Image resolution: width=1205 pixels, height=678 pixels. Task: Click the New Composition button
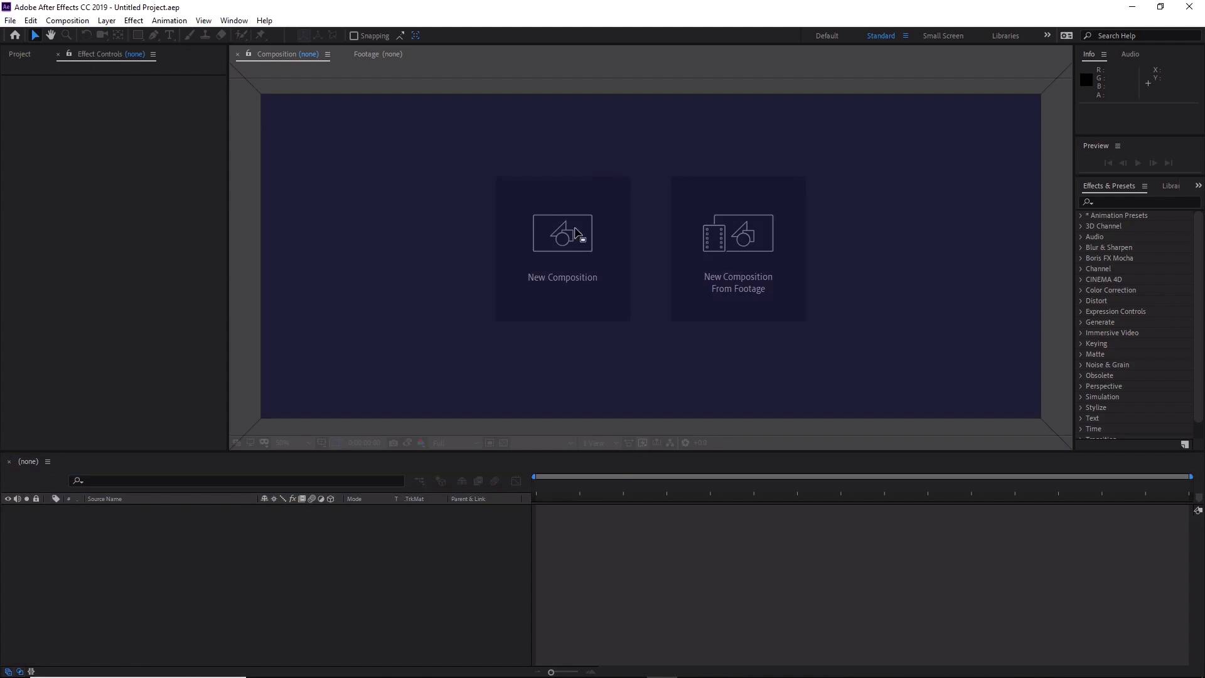point(562,249)
